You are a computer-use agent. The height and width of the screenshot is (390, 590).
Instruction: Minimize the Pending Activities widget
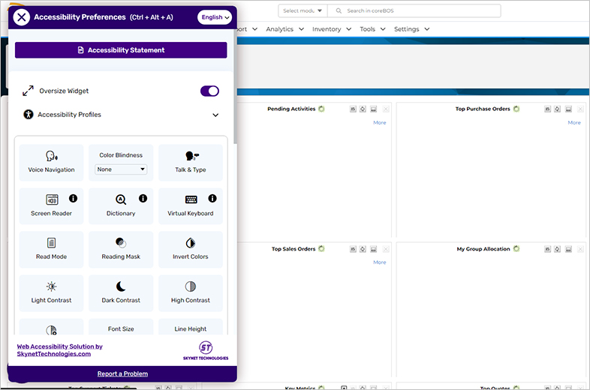tap(374, 109)
